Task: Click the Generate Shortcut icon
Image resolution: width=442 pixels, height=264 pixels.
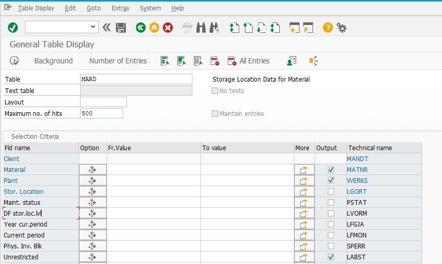Action: coord(308,28)
